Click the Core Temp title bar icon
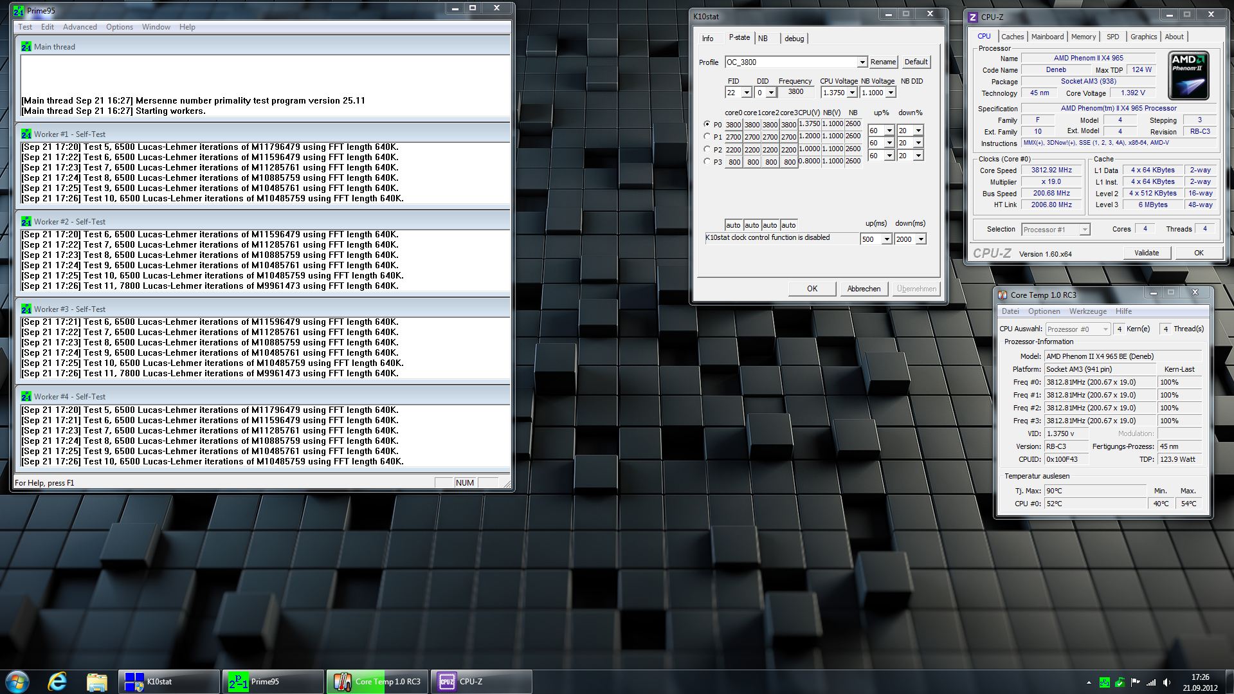This screenshot has height=694, width=1234. [x=1002, y=295]
